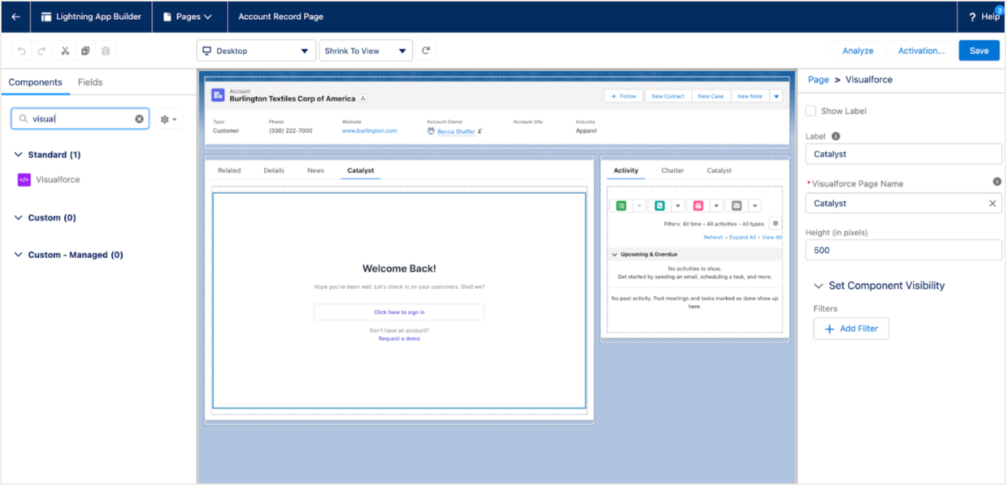Click the Click here to sign in button
Image resolution: width=1006 pixels, height=485 pixels.
coord(399,312)
